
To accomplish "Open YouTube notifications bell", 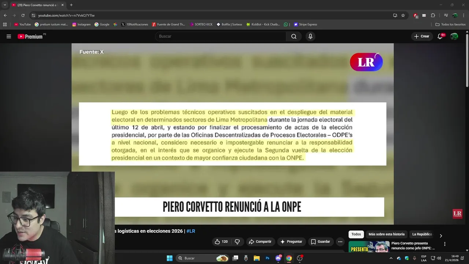I will coord(440,36).
